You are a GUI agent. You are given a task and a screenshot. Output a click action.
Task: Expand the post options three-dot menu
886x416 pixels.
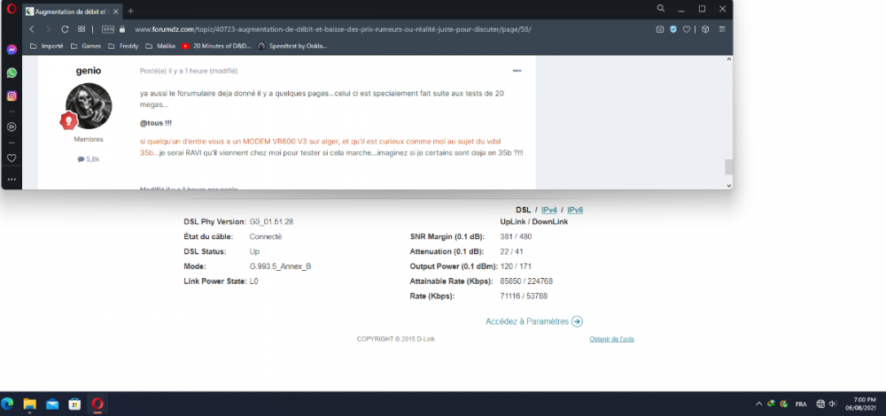click(517, 71)
